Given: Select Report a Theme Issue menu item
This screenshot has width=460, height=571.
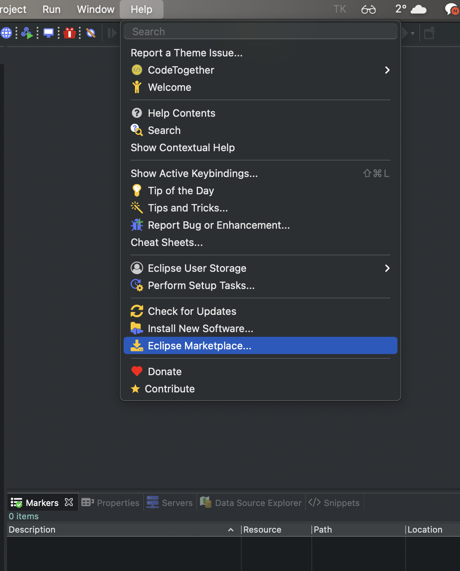Looking at the screenshot, I should (x=260, y=53).
